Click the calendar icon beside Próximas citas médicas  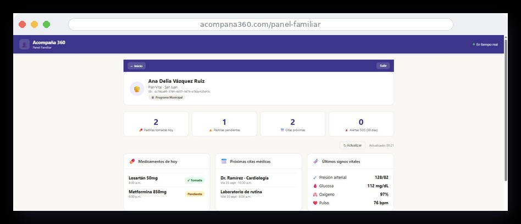pos(224,162)
